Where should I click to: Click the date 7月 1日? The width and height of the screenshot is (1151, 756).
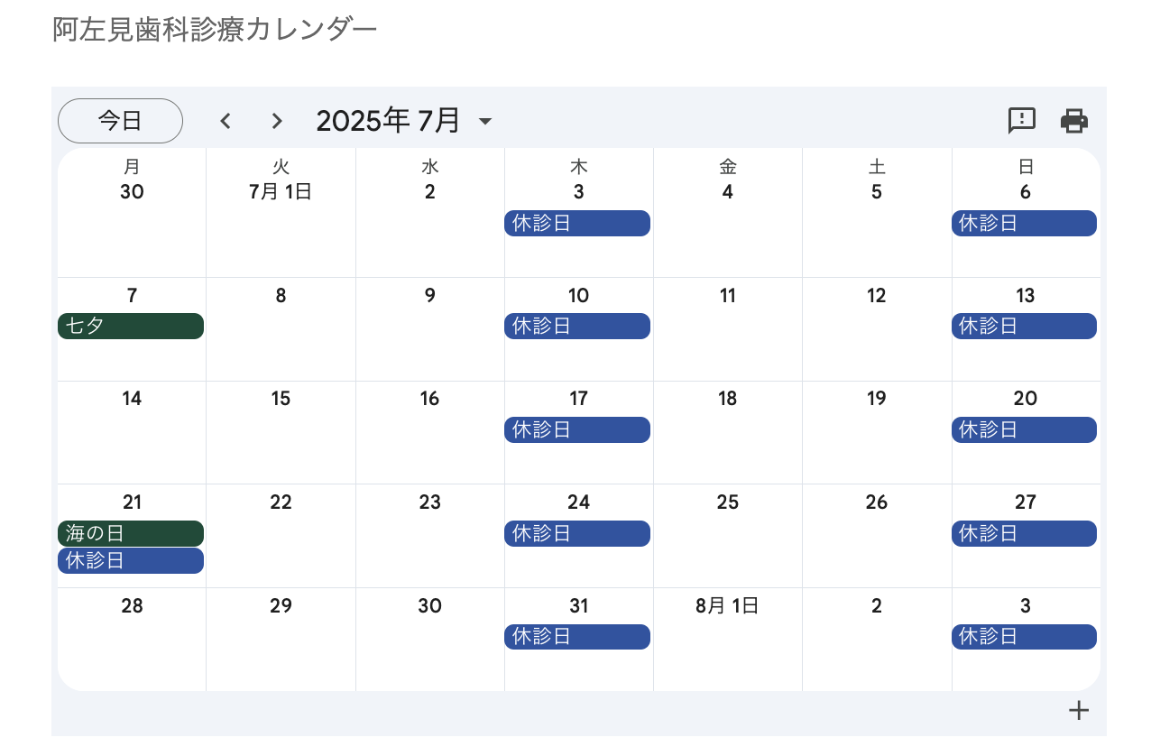click(x=281, y=192)
